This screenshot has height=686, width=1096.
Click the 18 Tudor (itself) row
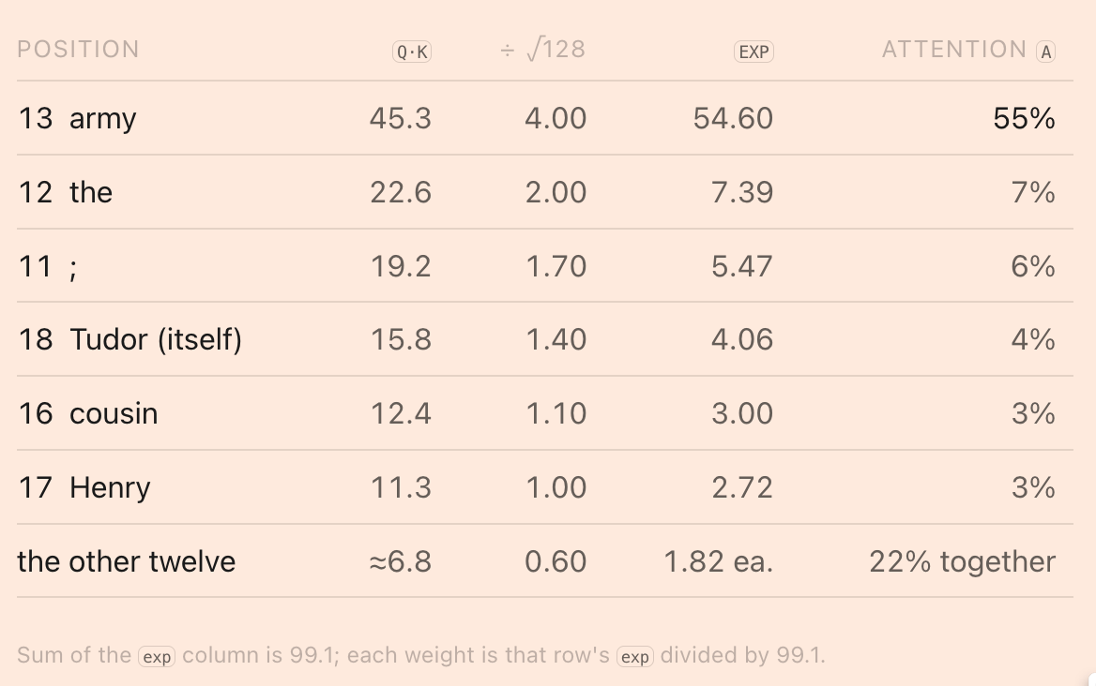(x=545, y=340)
